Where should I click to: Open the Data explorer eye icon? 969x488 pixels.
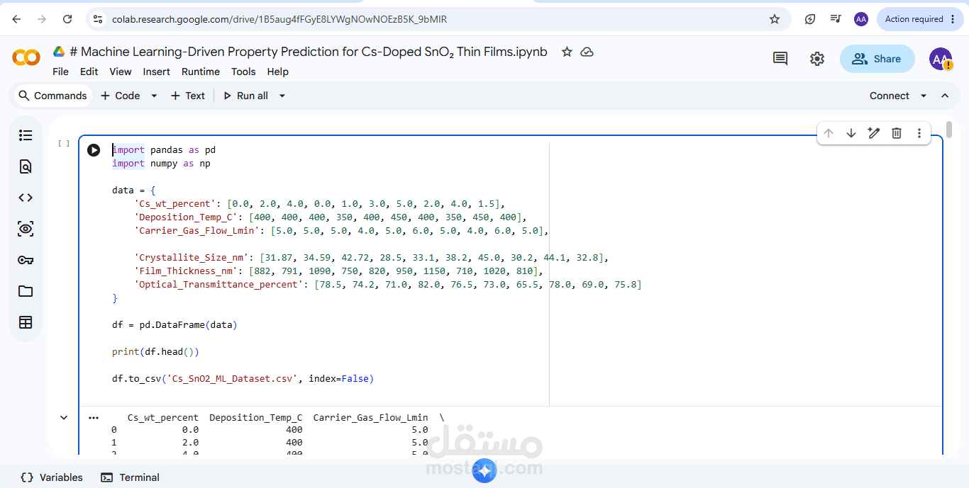26,229
